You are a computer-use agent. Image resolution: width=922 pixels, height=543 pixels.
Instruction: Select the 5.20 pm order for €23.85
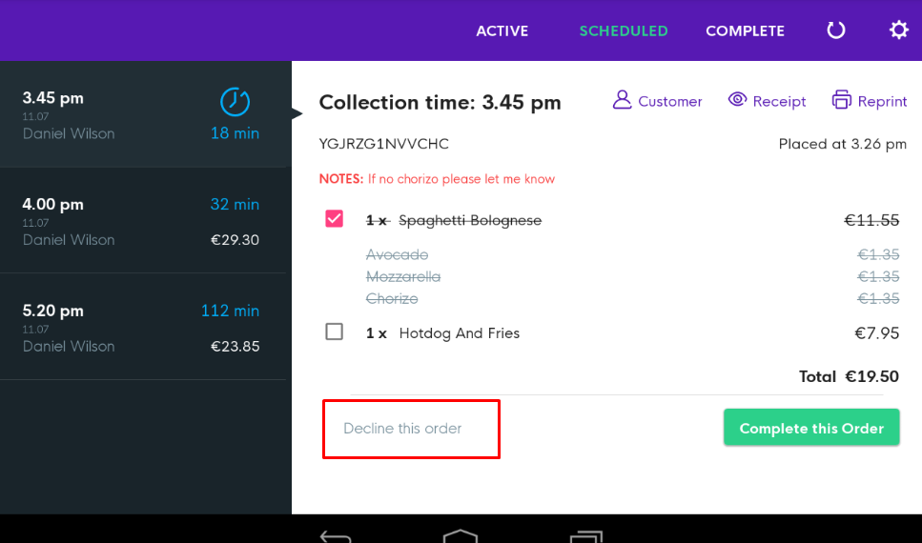tap(143, 328)
